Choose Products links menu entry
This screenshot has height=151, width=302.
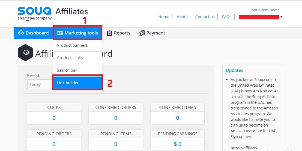click(77, 58)
